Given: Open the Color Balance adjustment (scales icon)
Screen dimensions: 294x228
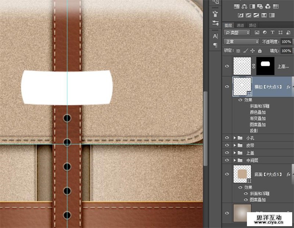Looking at the screenshot, I should point(244,6).
